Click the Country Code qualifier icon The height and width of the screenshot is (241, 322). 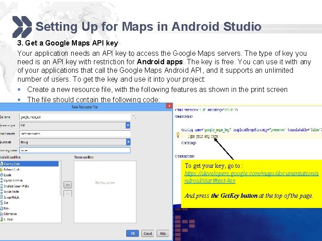coord(1,164)
